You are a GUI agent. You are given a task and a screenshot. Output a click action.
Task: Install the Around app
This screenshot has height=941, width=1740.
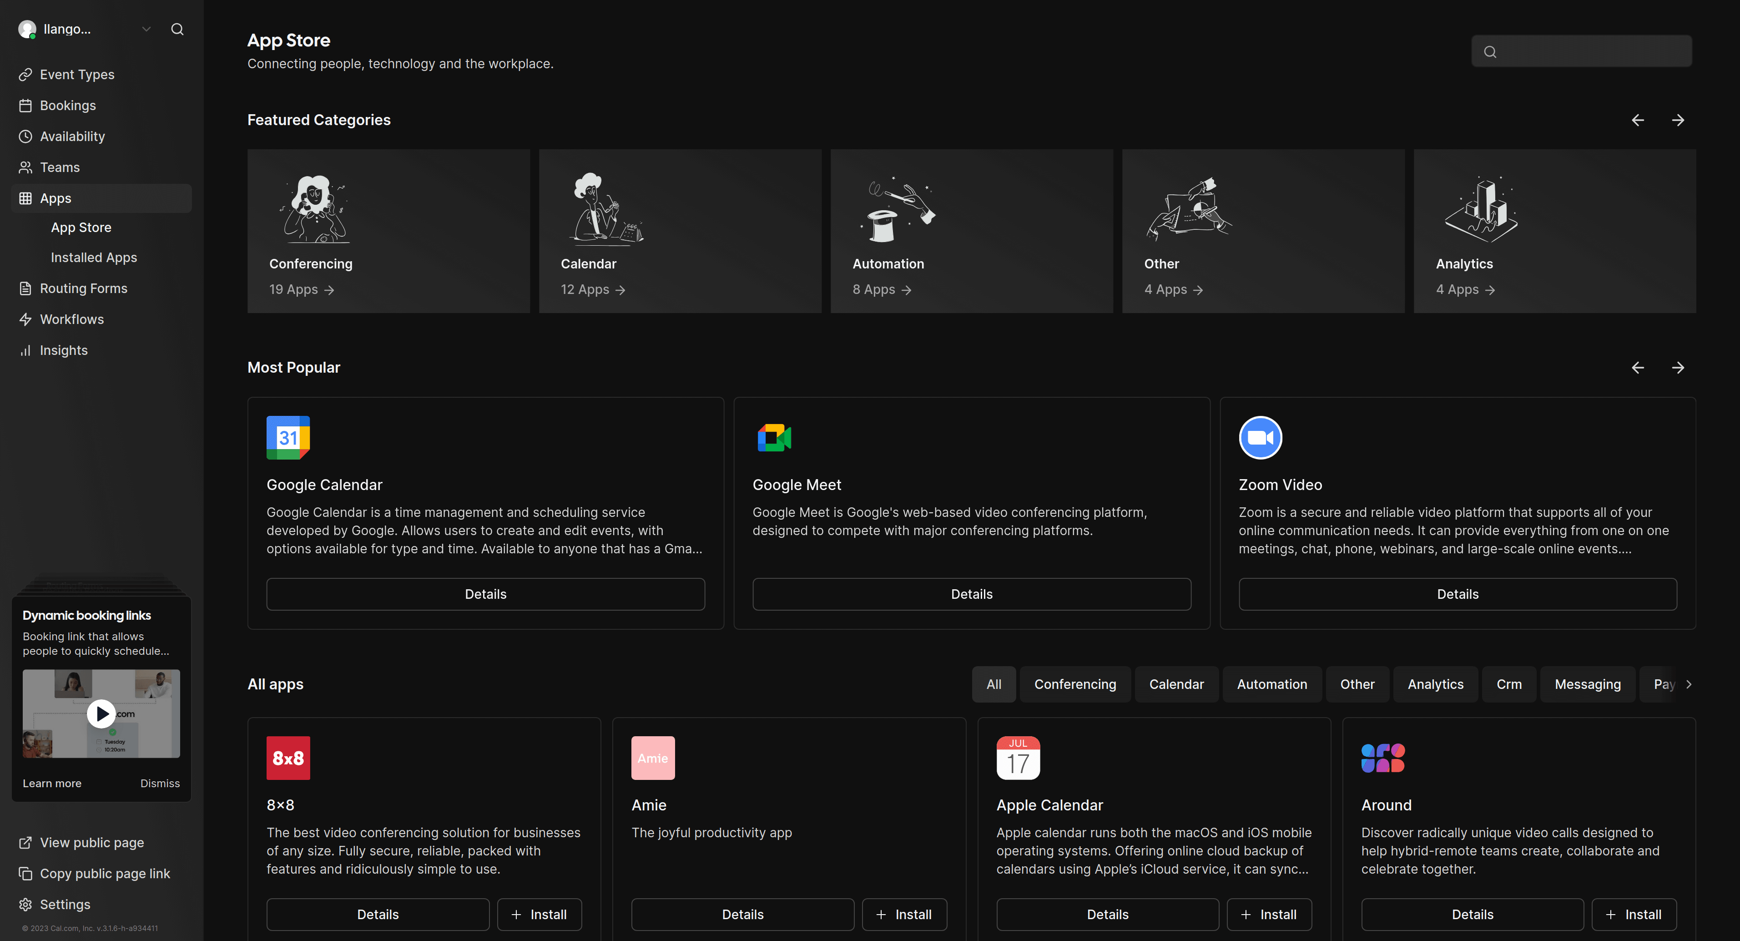click(1634, 915)
